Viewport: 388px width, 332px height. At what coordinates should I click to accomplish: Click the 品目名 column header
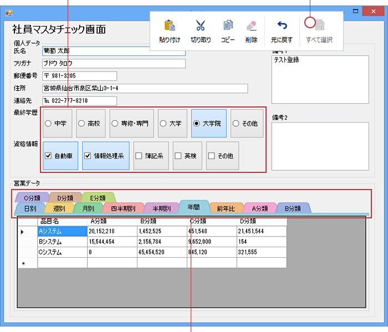[63, 221]
